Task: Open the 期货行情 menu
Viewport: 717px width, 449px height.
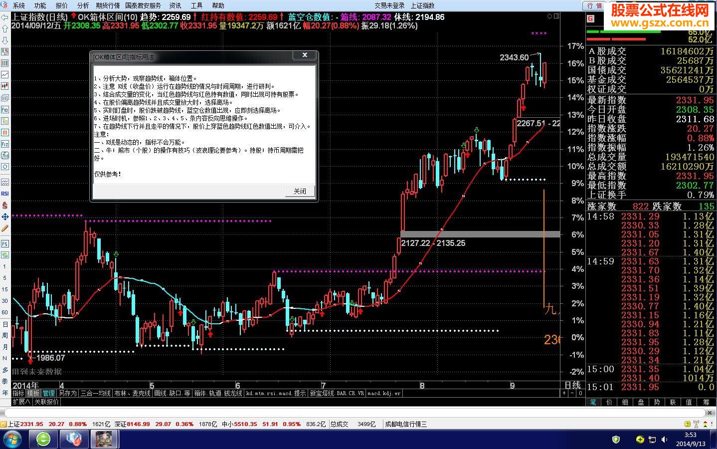Action: point(108,5)
